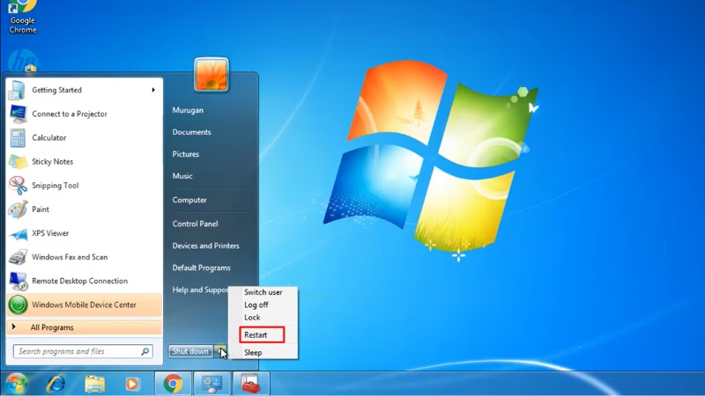
Task: Click the 'Snipping Tool' program label
Action: pos(55,186)
